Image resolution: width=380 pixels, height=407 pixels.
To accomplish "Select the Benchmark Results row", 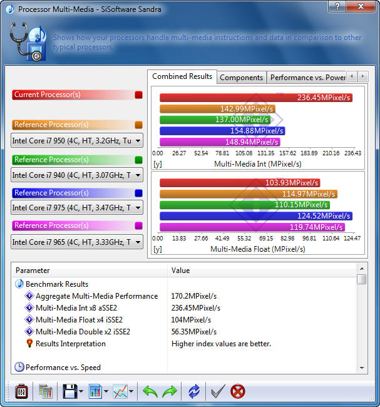I will point(57,284).
